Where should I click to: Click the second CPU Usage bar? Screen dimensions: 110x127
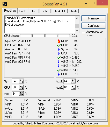pos(39,36)
